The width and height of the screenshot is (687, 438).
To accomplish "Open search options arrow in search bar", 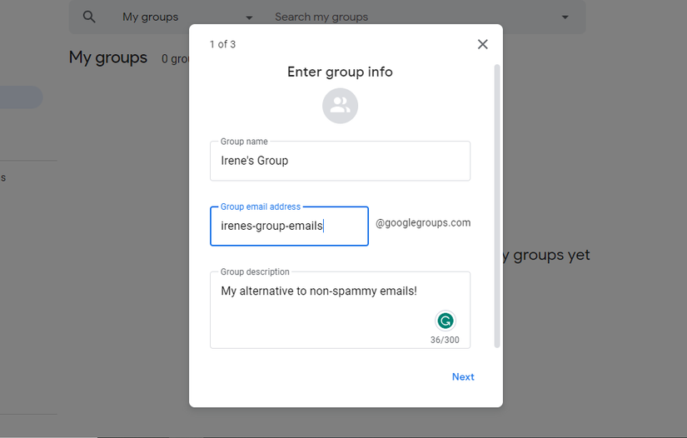I will click(565, 17).
